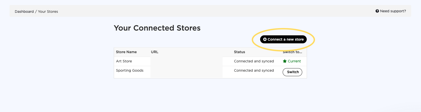Click the Art Store URL cell
Image resolution: width=421 pixels, height=112 pixels.
coord(186,61)
